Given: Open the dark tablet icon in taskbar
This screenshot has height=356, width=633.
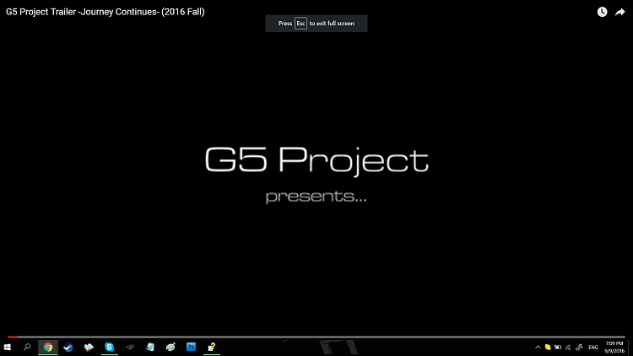Looking at the screenshot, I should point(130,347).
